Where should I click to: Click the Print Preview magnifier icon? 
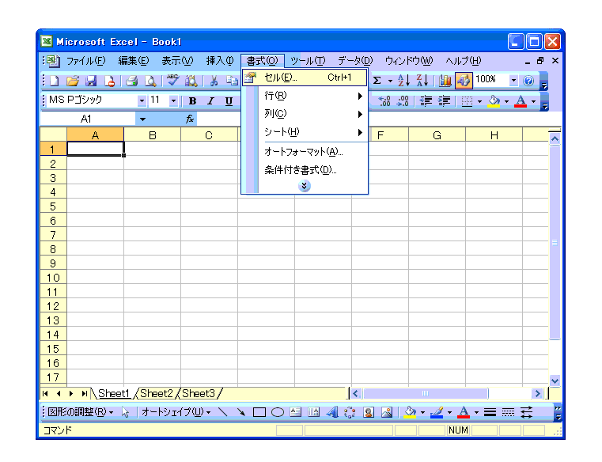[149, 80]
